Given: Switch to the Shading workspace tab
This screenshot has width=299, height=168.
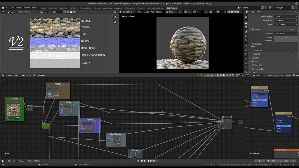Looking at the screenshot, I should click(x=97, y=8).
